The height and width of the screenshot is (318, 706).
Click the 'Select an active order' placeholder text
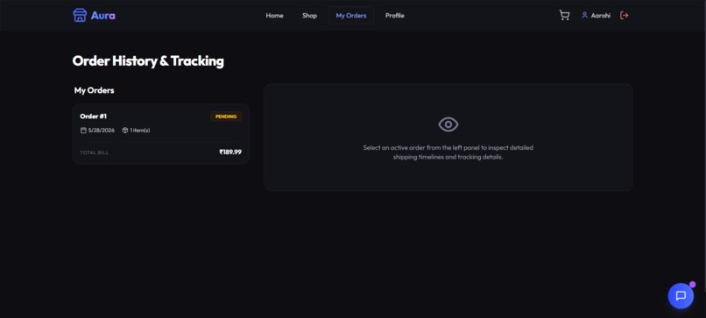tap(448, 152)
